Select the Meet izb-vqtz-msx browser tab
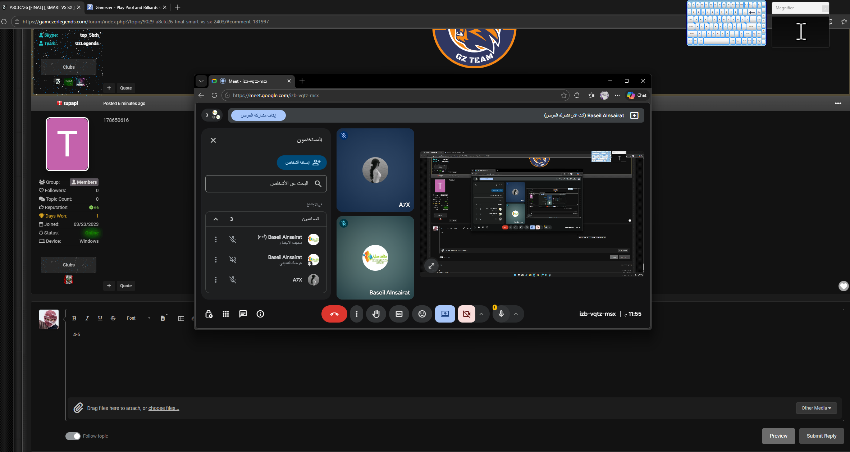The width and height of the screenshot is (850, 452). pos(248,81)
